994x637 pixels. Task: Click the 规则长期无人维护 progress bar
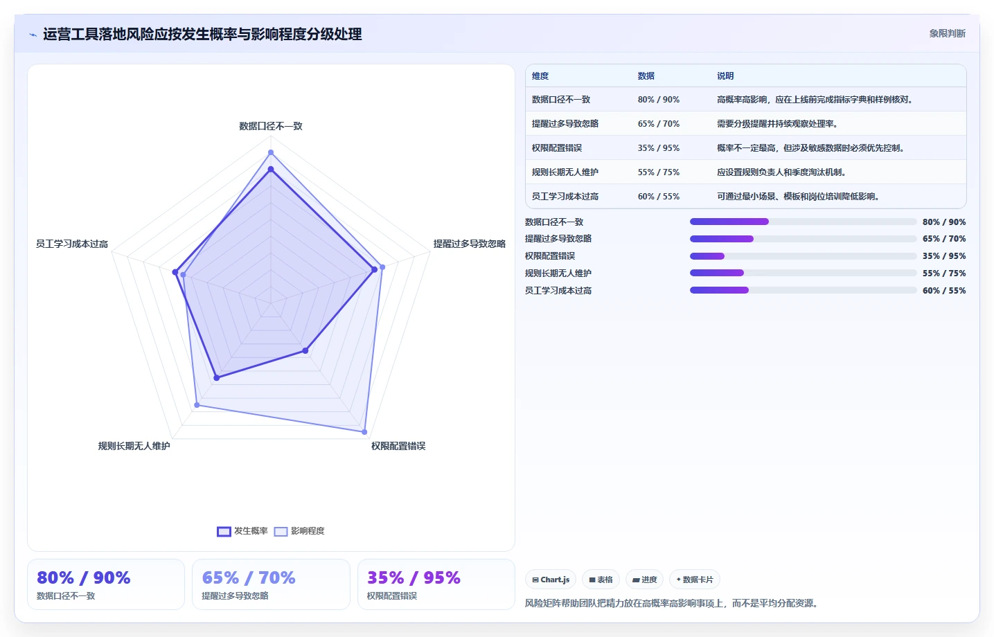click(x=803, y=273)
